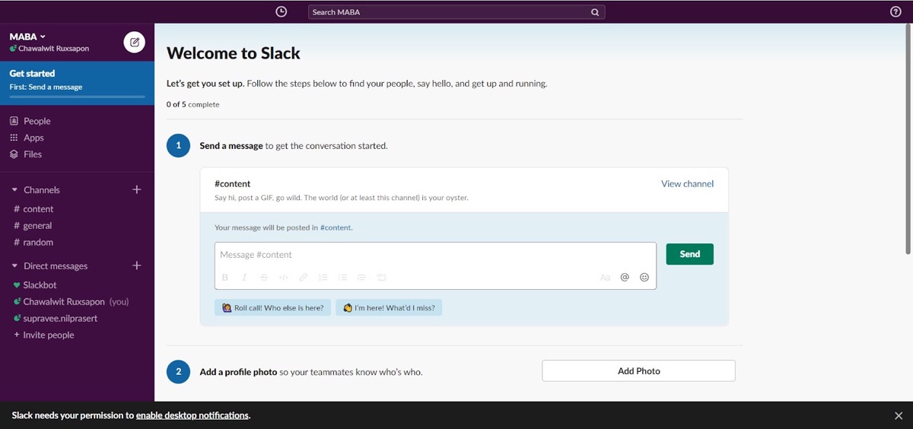
Task: Click the People icon in sidebar
Action: click(x=14, y=121)
